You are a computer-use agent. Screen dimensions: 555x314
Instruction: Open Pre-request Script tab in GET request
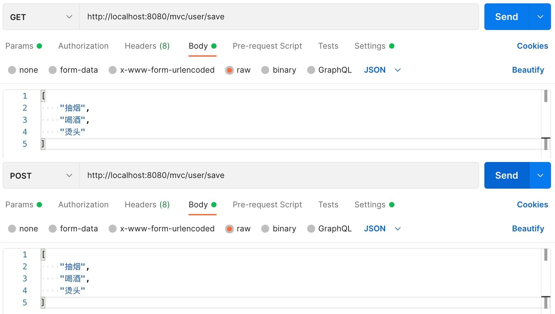click(267, 46)
